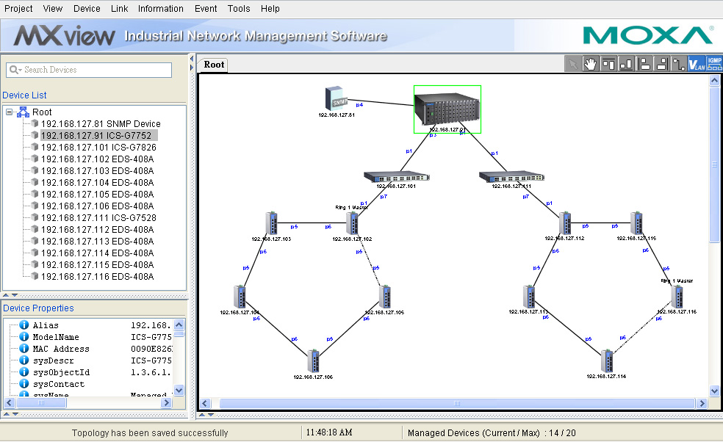Click down arrow below the topology map
The image size is (723, 442).
pyautogui.click(x=211, y=415)
